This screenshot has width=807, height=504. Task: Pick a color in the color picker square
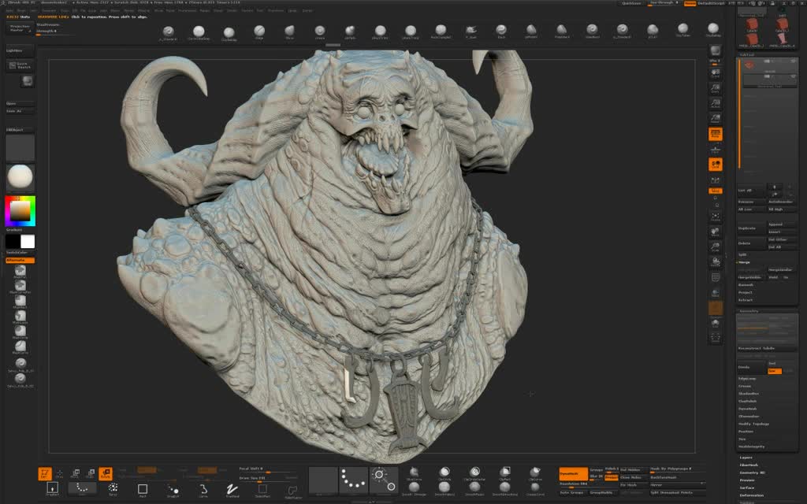(x=20, y=211)
